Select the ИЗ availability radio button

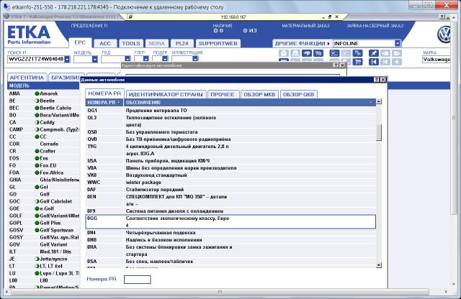tap(245, 30)
